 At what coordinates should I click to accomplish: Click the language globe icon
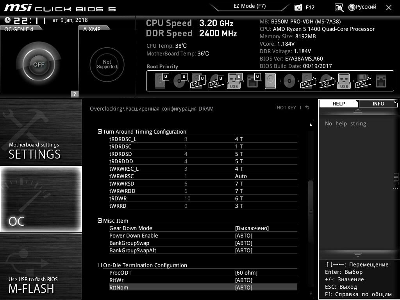click(352, 7)
